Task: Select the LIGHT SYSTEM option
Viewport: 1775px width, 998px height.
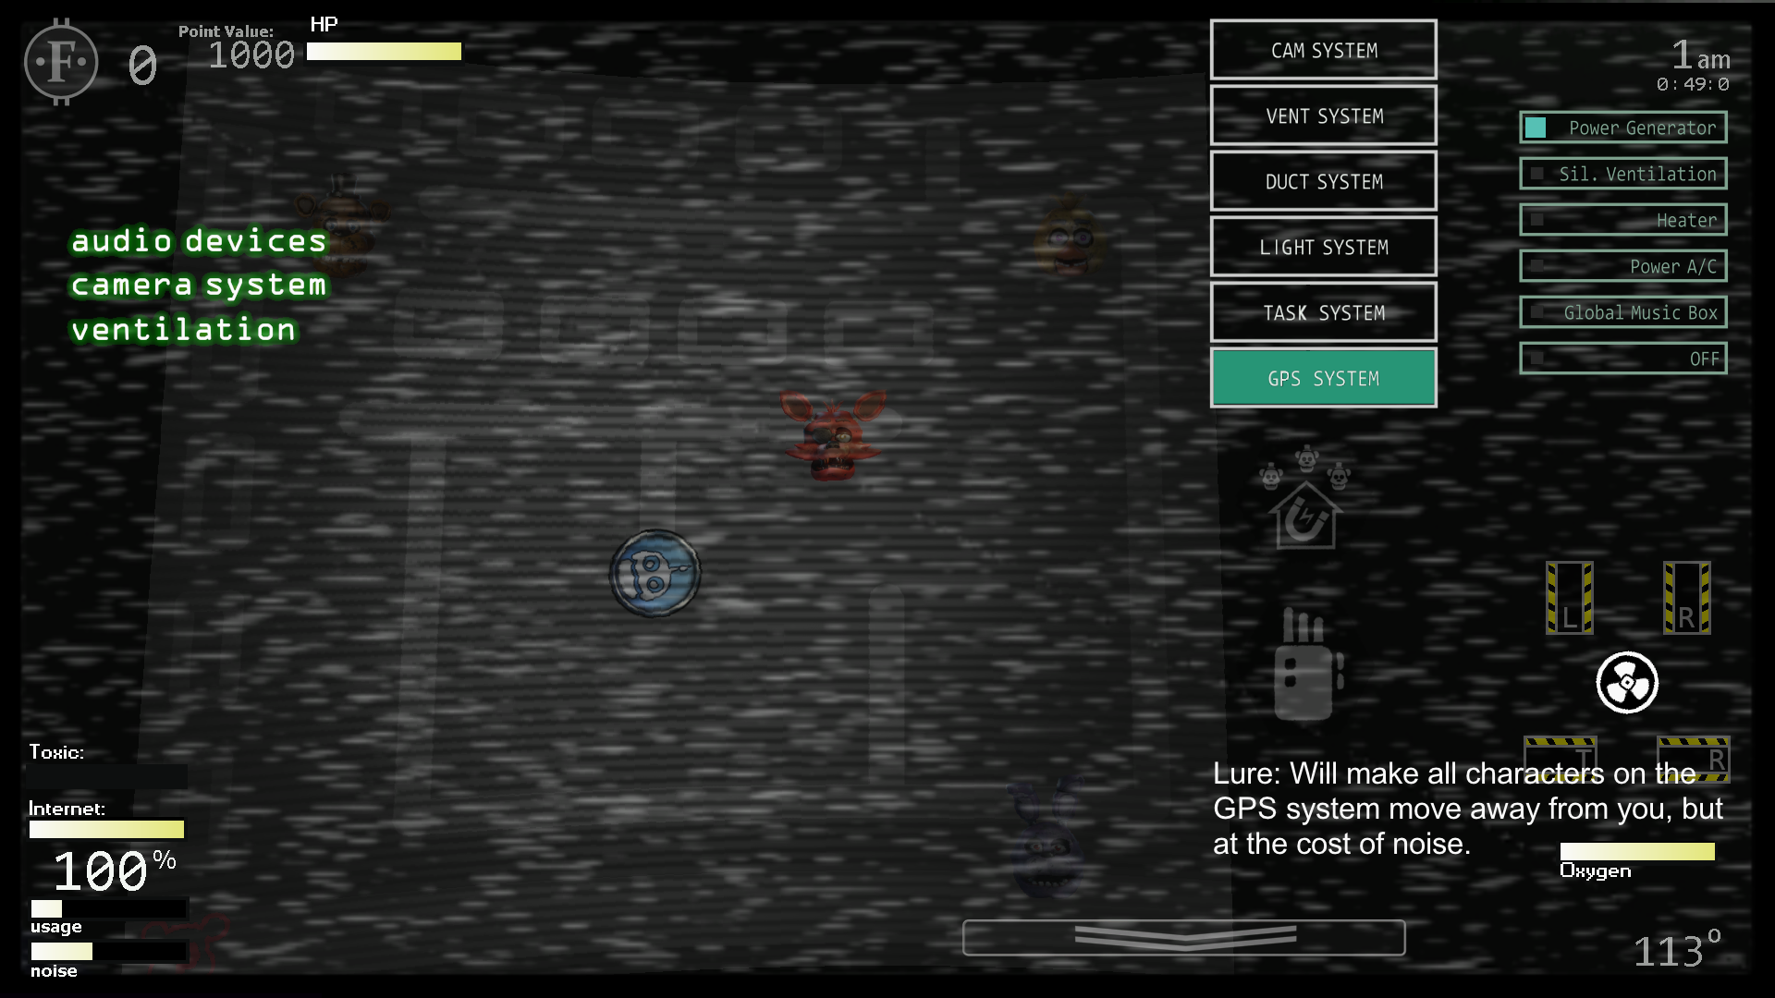Action: pos(1323,248)
